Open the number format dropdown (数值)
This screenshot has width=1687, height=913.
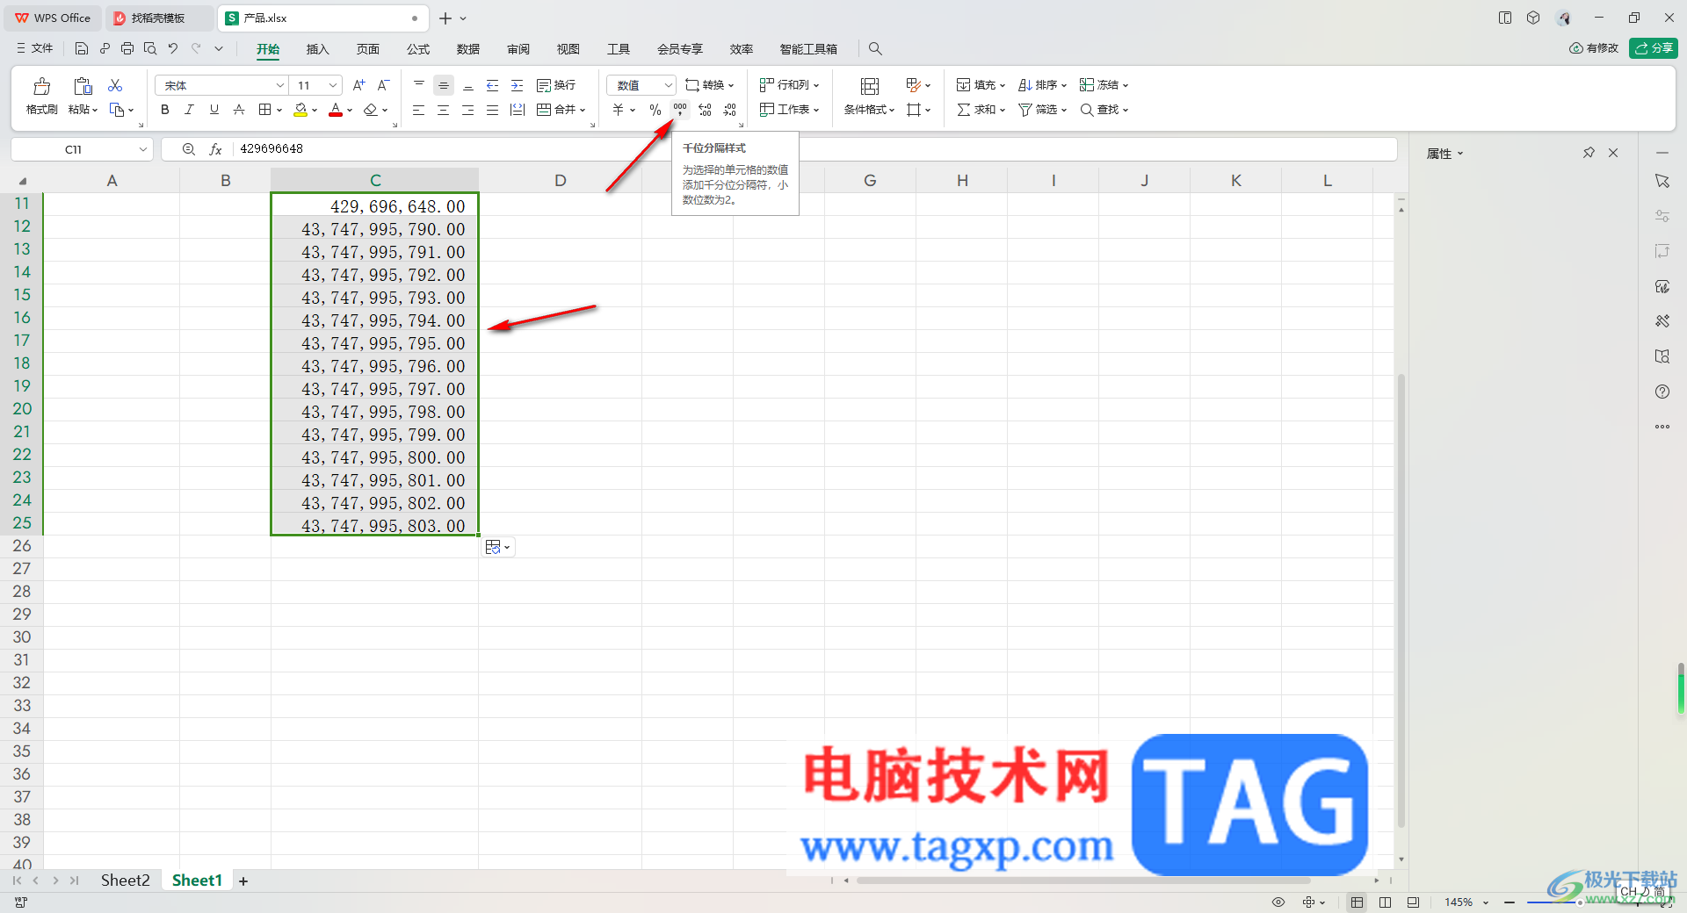pyautogui.click(x=668, y=85)
